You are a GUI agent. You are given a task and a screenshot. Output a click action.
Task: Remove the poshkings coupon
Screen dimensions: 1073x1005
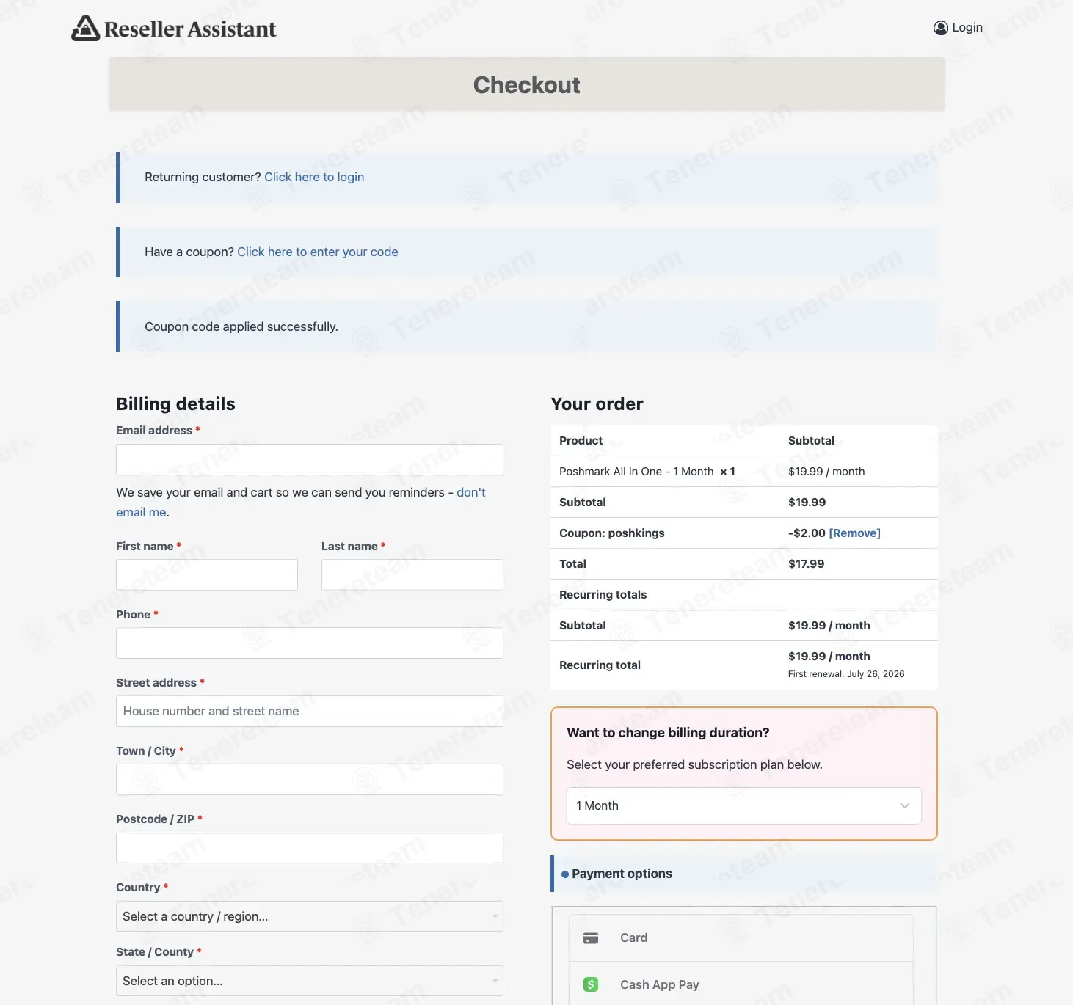[854, 533]
